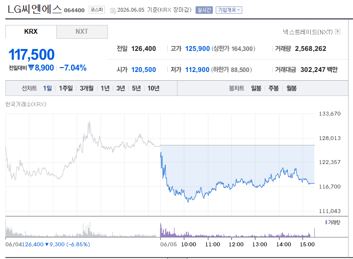Click the 15:00 time axis label
Image resolution: width=353 pixels, height=259 pixels.
(307, 244)
